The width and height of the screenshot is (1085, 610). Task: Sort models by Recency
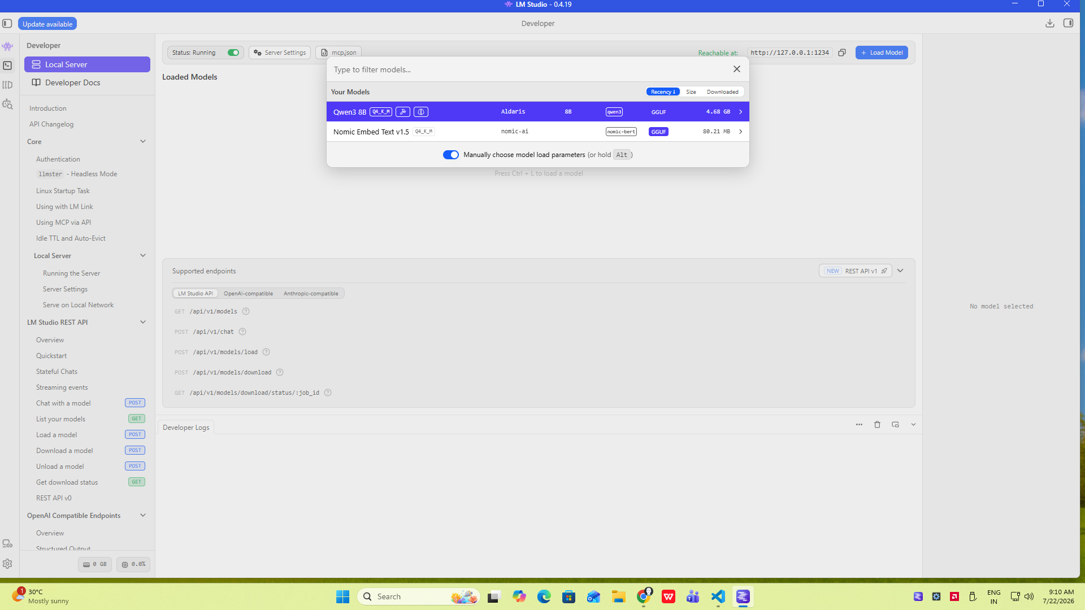click(663, 92)
